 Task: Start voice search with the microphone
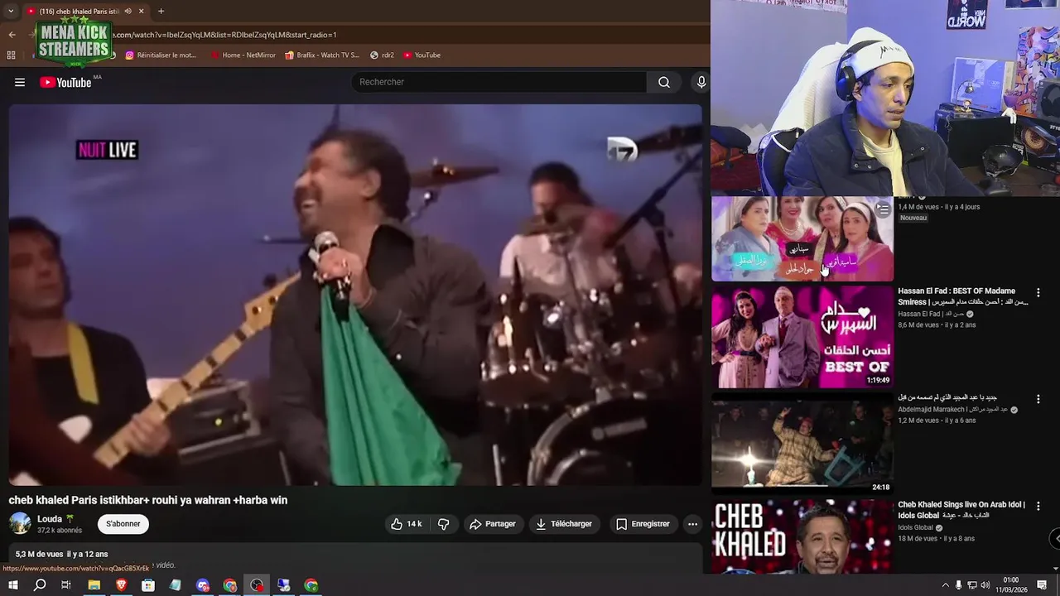pyautogui.click(x=701, y=82)
